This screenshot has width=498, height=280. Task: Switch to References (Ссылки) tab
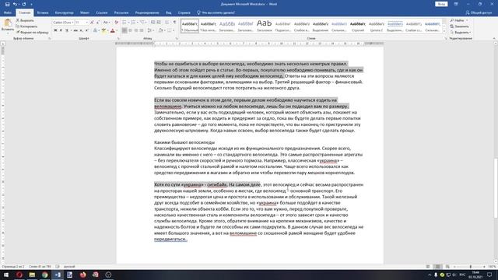[102, 12]
